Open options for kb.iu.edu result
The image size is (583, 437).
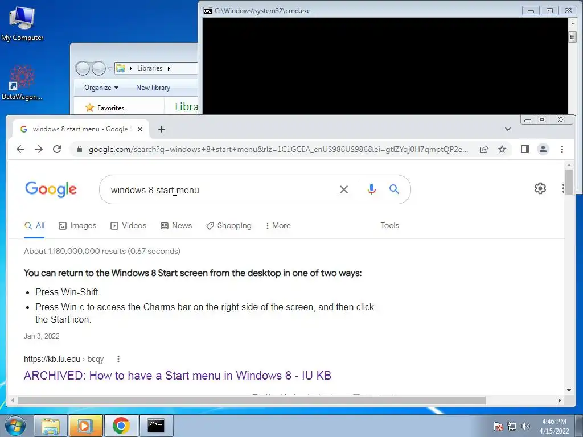118,360
